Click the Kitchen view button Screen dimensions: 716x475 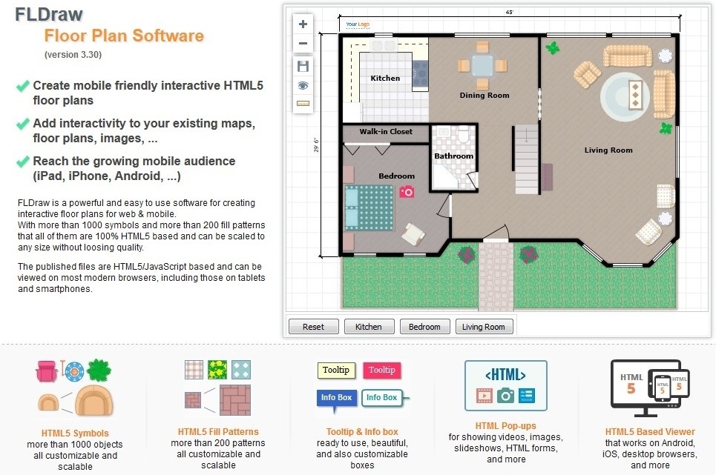point(369,326)
